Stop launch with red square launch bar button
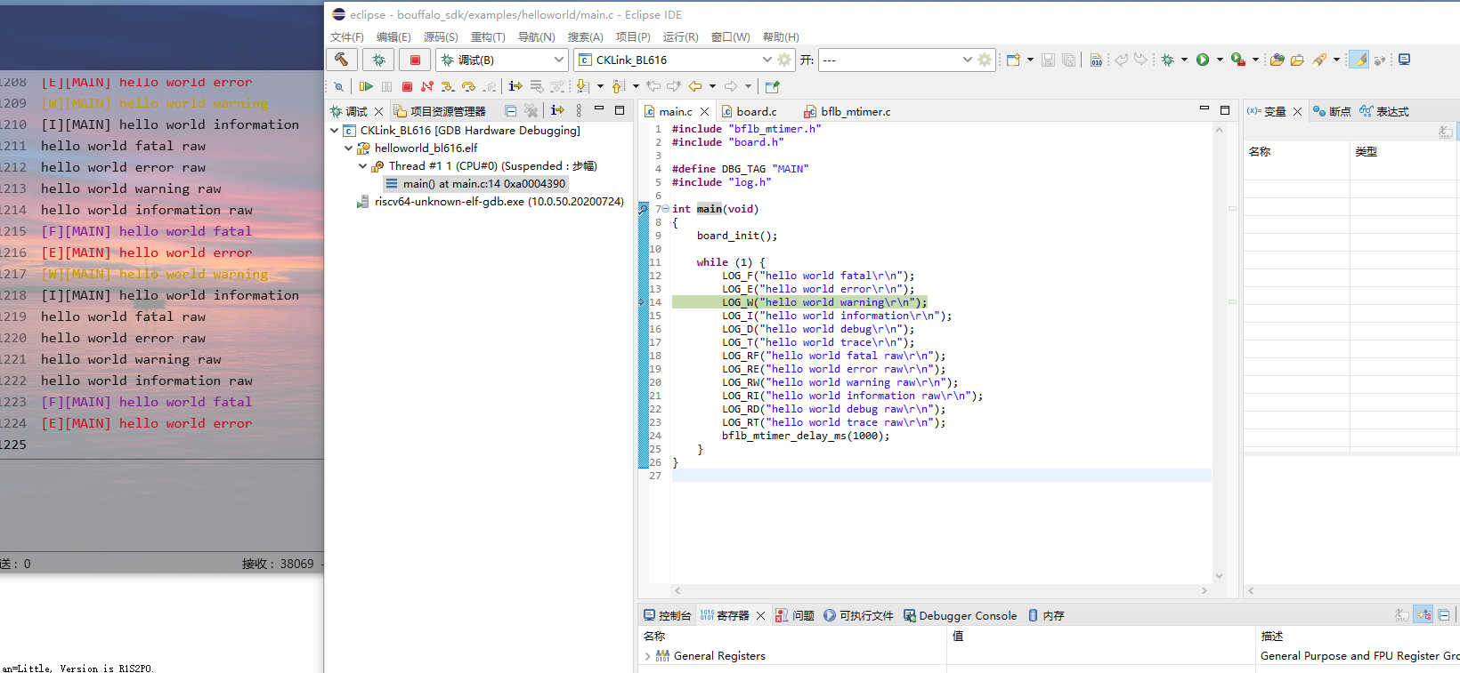 pyautogui.click(x=415, y=60)
